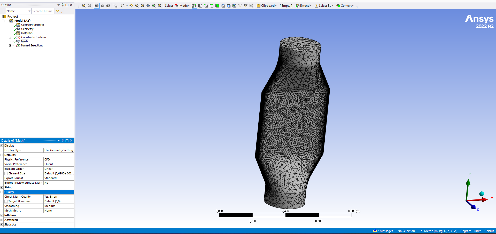Pin the Details of Mesh panel
The width and height of the screenshot is (496, 234).
click(63, 141)
